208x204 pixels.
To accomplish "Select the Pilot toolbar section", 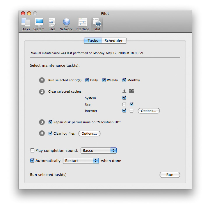I will pos(97,24).
